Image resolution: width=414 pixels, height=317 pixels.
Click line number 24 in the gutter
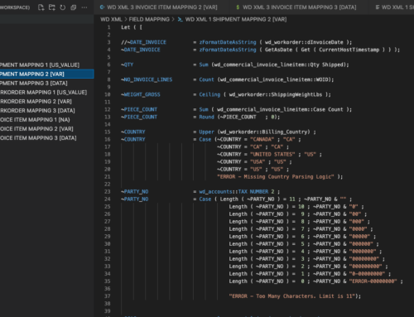pyautogui.click(x=108, y=199)
